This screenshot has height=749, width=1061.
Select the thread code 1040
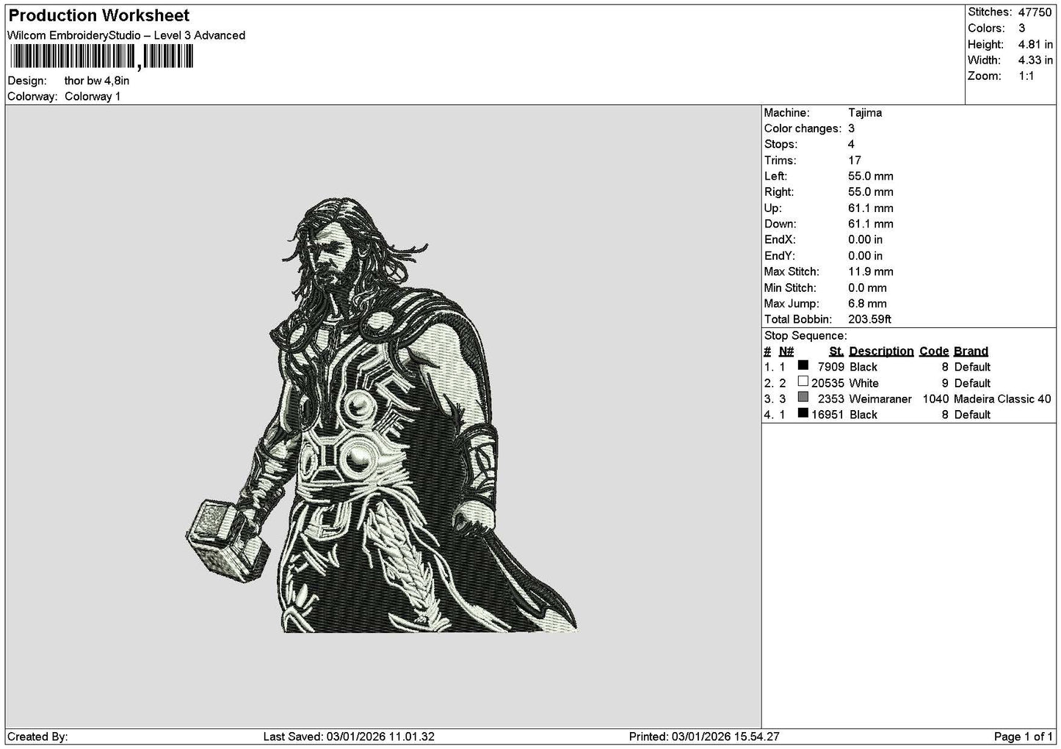tap(935, 399)
